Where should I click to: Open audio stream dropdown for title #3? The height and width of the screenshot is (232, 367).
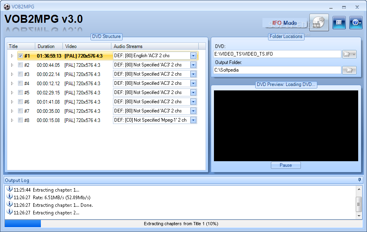(x=193, y=74)
